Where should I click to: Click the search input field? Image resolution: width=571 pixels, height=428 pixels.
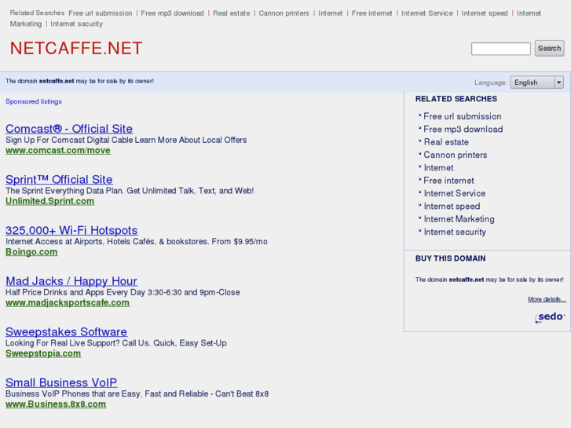click(501, 49)
